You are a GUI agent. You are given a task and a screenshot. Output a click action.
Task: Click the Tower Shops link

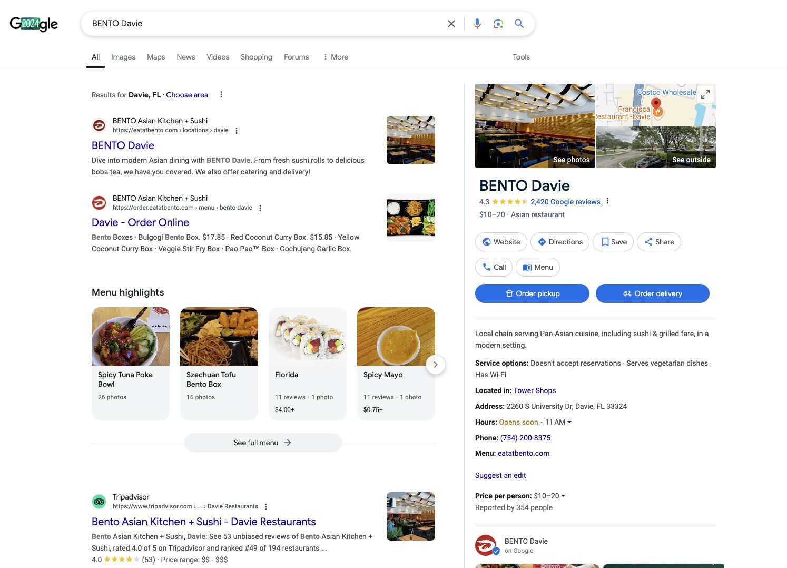coord(535,390)
